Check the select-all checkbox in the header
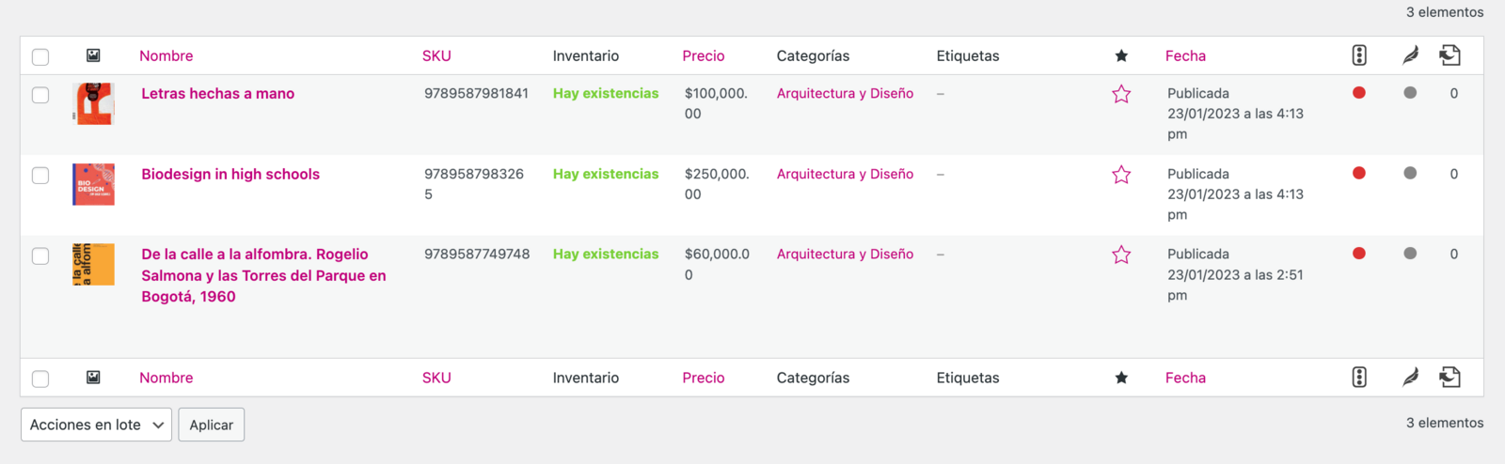Viewport: 1505px width, 464px height. 40,57
